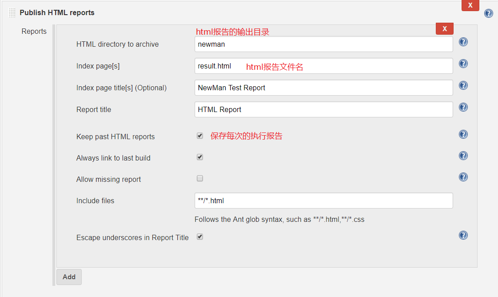Toggle Escape underscores in Report Title checkbox
498x297 pixels.
(200, 237)
